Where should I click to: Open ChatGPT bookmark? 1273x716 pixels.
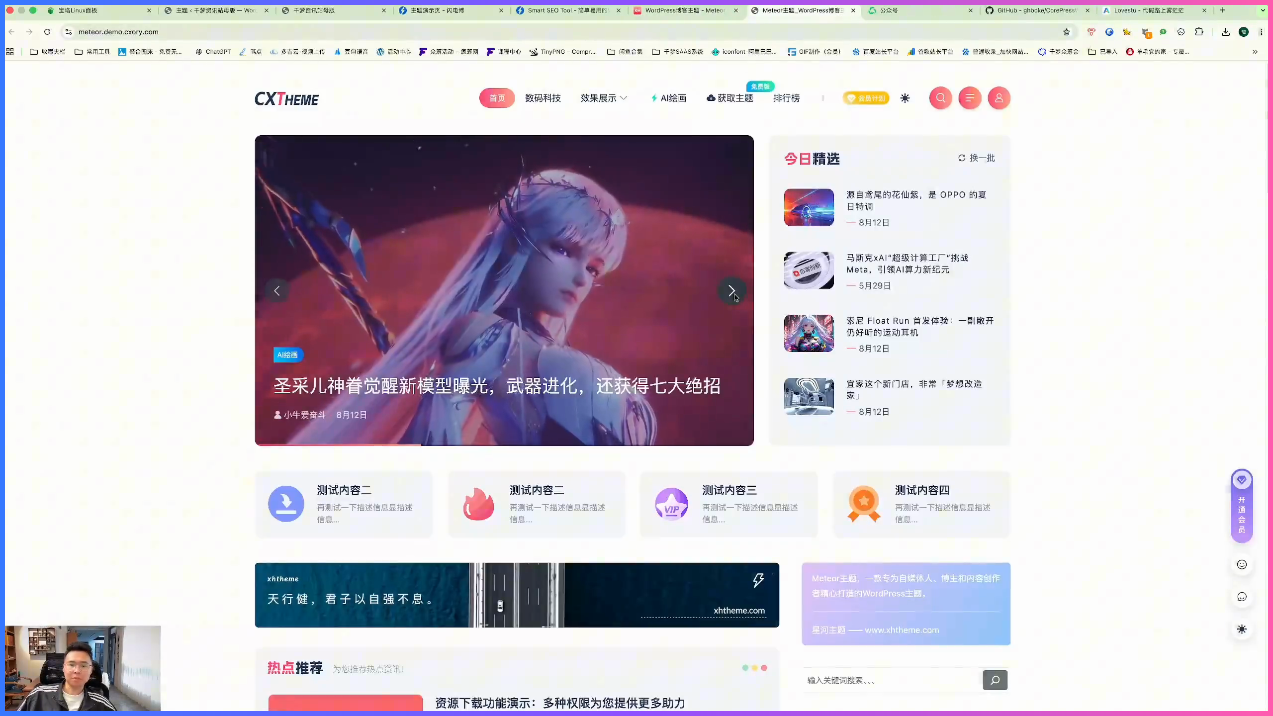pos(213,52)
